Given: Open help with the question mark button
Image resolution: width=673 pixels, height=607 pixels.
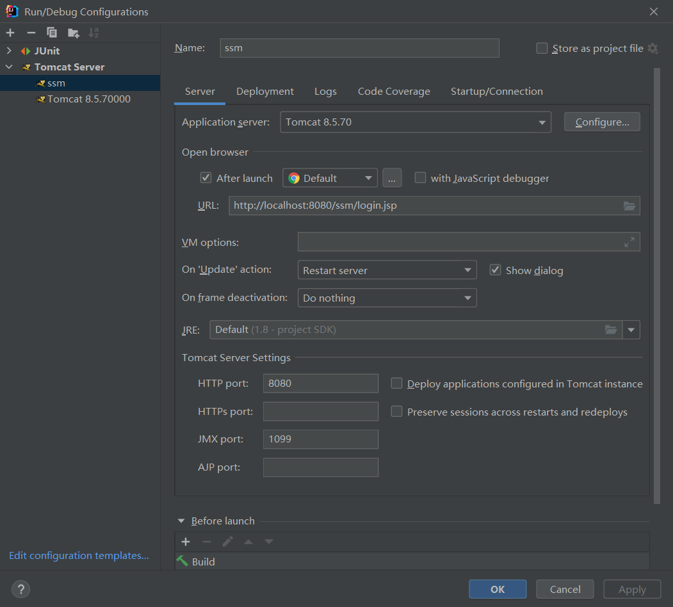Looking at the screenshot, I should [x=20, y=589].
